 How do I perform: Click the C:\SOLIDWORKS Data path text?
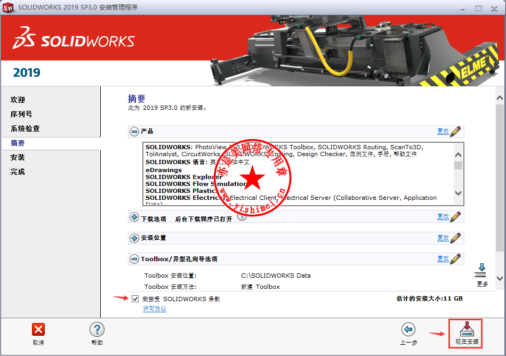tap(276, 276)
